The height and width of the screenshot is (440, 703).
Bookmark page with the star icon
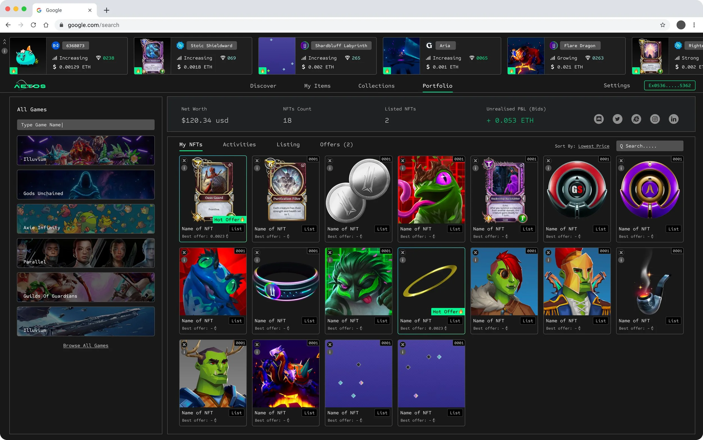[x=662, y=25]
